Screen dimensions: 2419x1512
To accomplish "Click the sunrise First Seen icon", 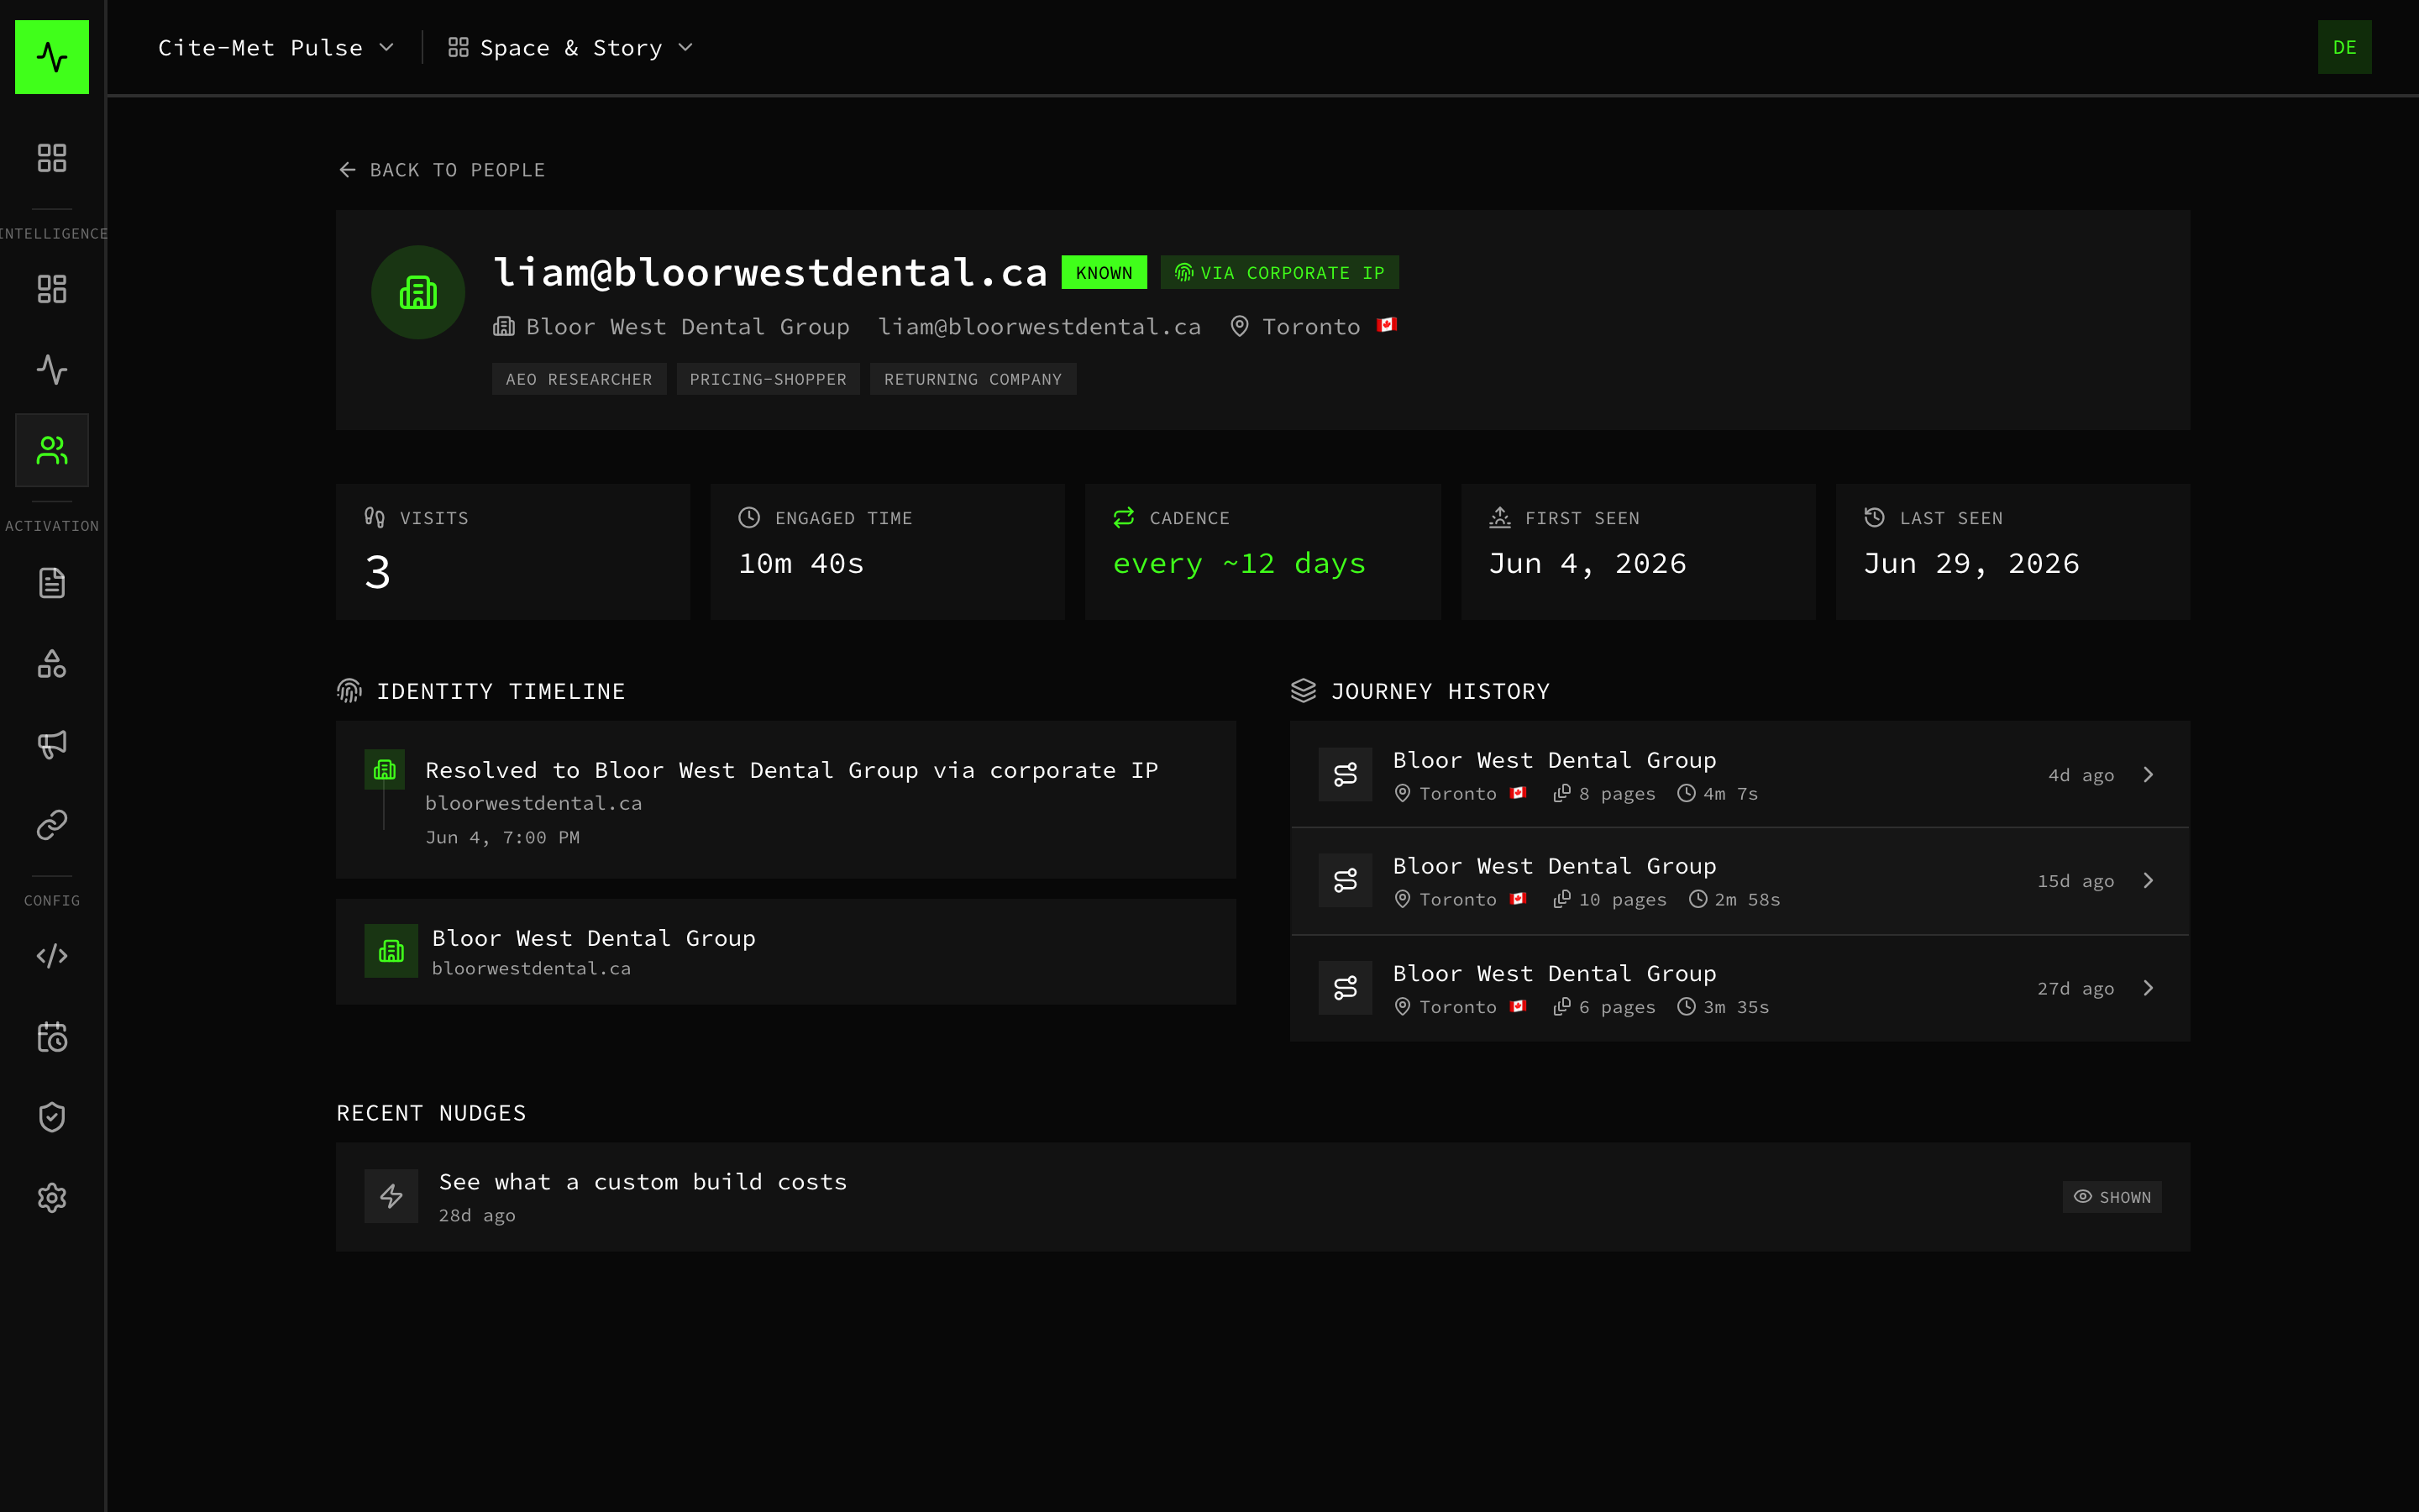I will [x=1499, y=517].
